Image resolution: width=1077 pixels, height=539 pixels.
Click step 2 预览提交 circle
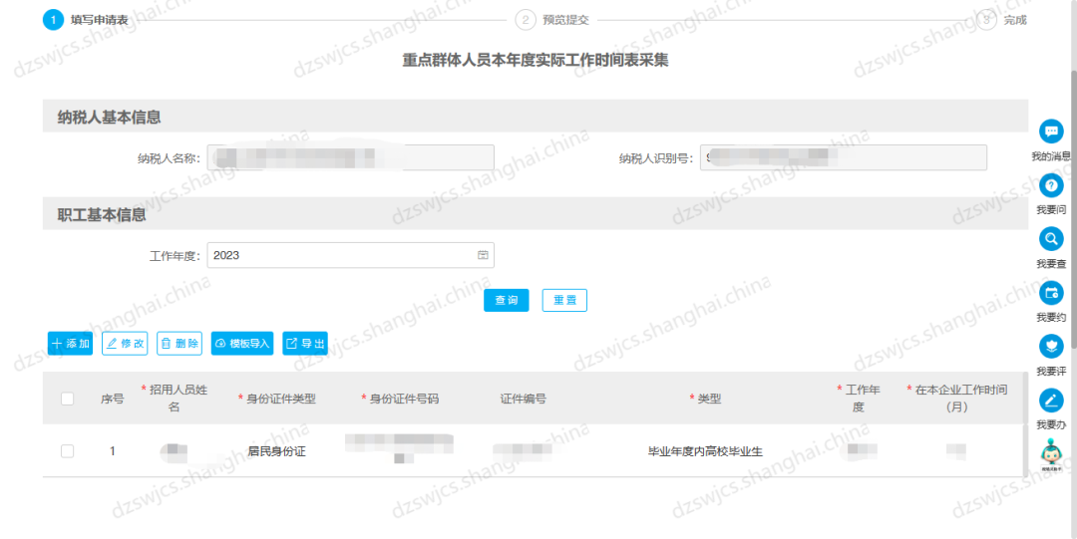pos(526,20)
